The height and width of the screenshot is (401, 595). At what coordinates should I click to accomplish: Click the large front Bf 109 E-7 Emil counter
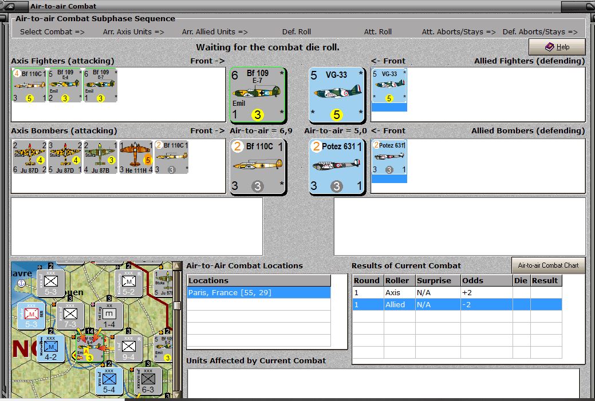tap(258, 95)
